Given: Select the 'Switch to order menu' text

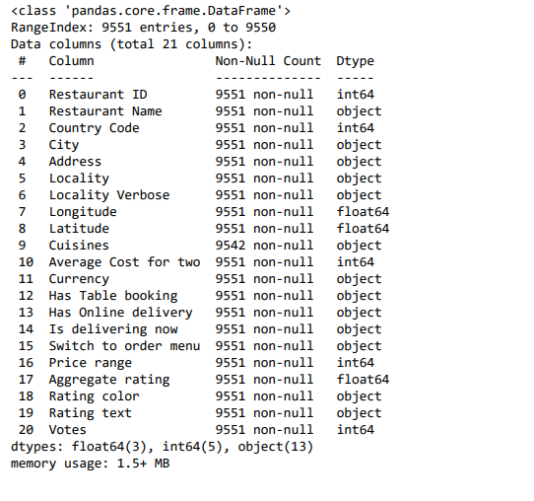Looking at the screenshot, I should (125, 346).
